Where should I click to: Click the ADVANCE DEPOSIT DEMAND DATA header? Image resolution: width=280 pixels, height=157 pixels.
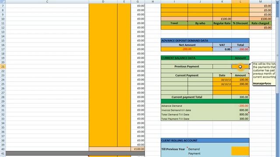tap(205, 41)
